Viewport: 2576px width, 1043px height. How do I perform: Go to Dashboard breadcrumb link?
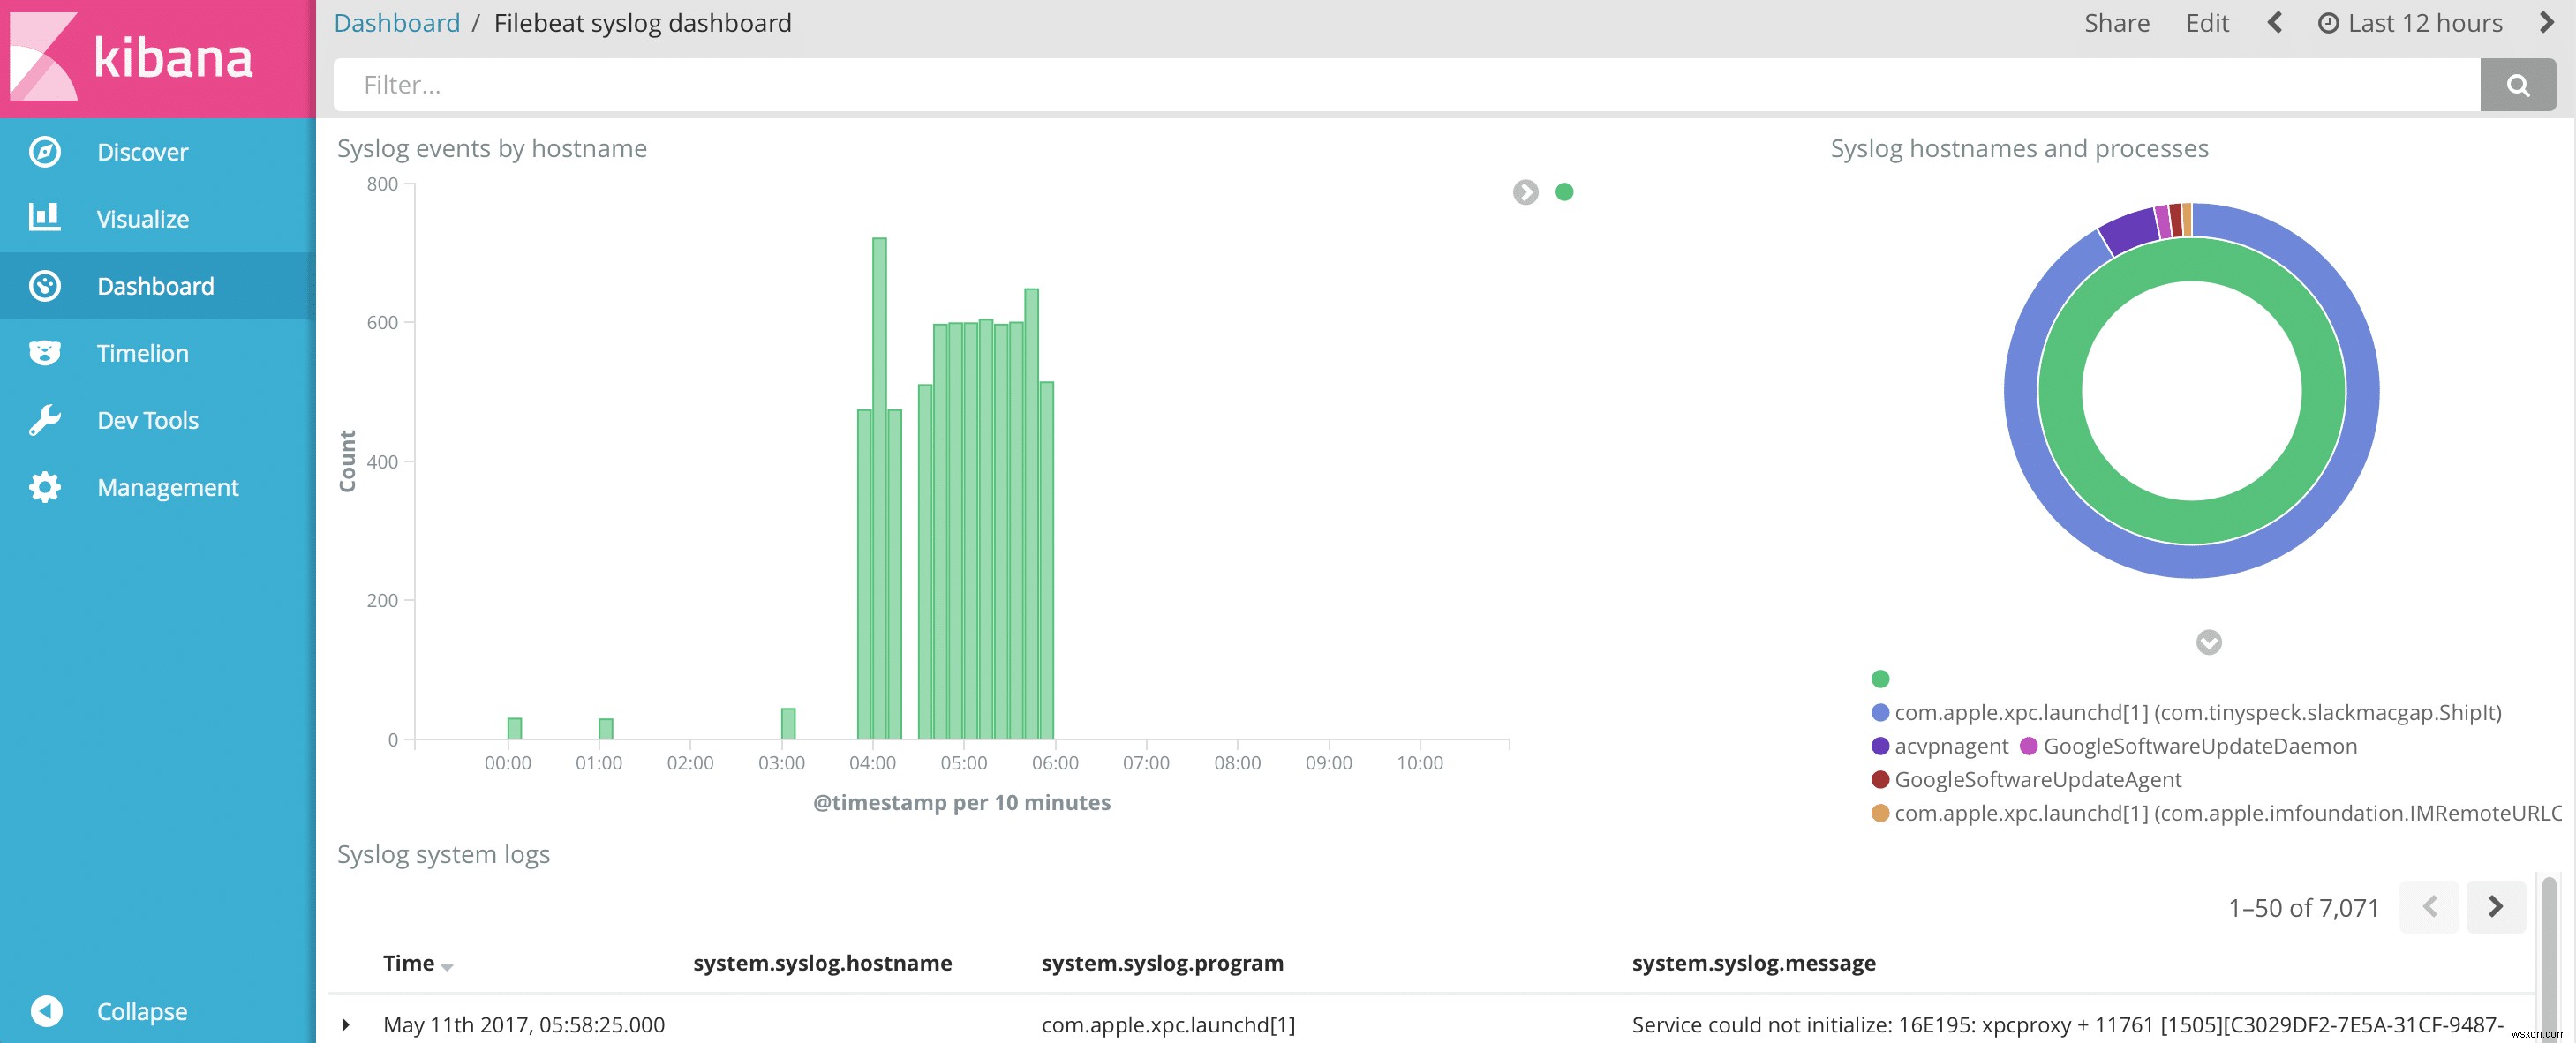396,23
